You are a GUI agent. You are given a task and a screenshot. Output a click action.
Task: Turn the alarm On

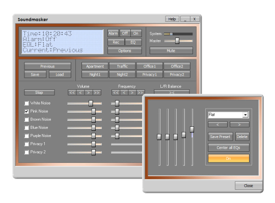[136, 33]
